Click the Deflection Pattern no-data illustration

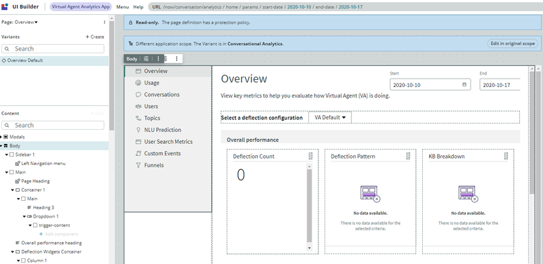(370, 194)
